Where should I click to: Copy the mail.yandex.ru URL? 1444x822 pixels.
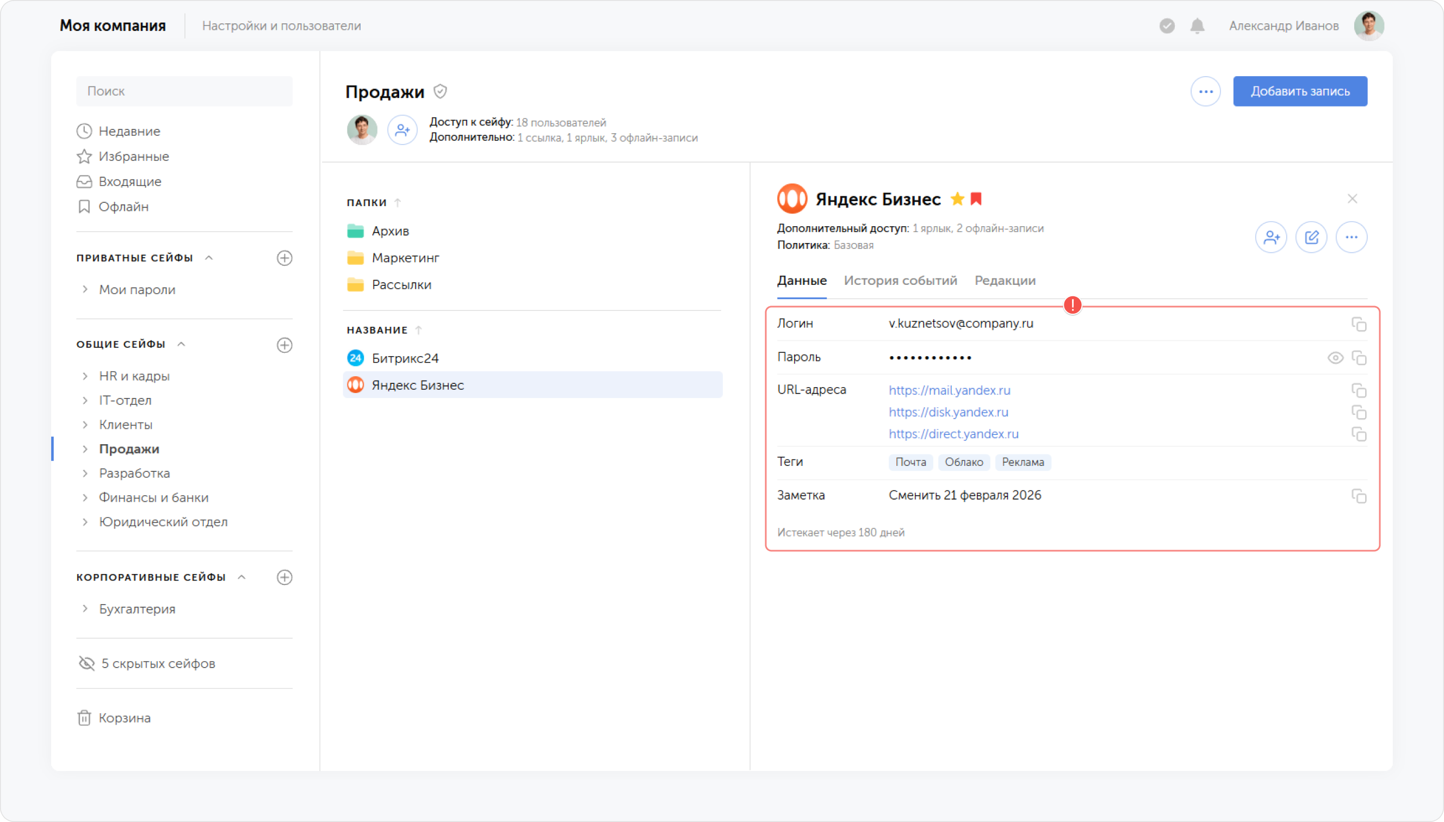click(1358, 391)
